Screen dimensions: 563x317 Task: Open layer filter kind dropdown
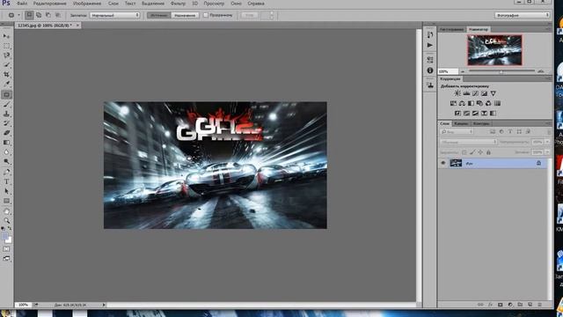point(457,132)
